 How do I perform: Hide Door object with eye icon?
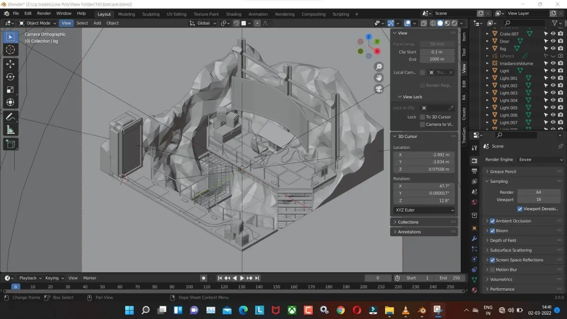coord(553,41)
